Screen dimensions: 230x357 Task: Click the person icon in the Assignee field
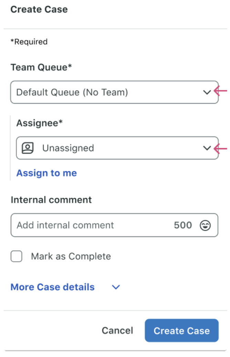28,148
